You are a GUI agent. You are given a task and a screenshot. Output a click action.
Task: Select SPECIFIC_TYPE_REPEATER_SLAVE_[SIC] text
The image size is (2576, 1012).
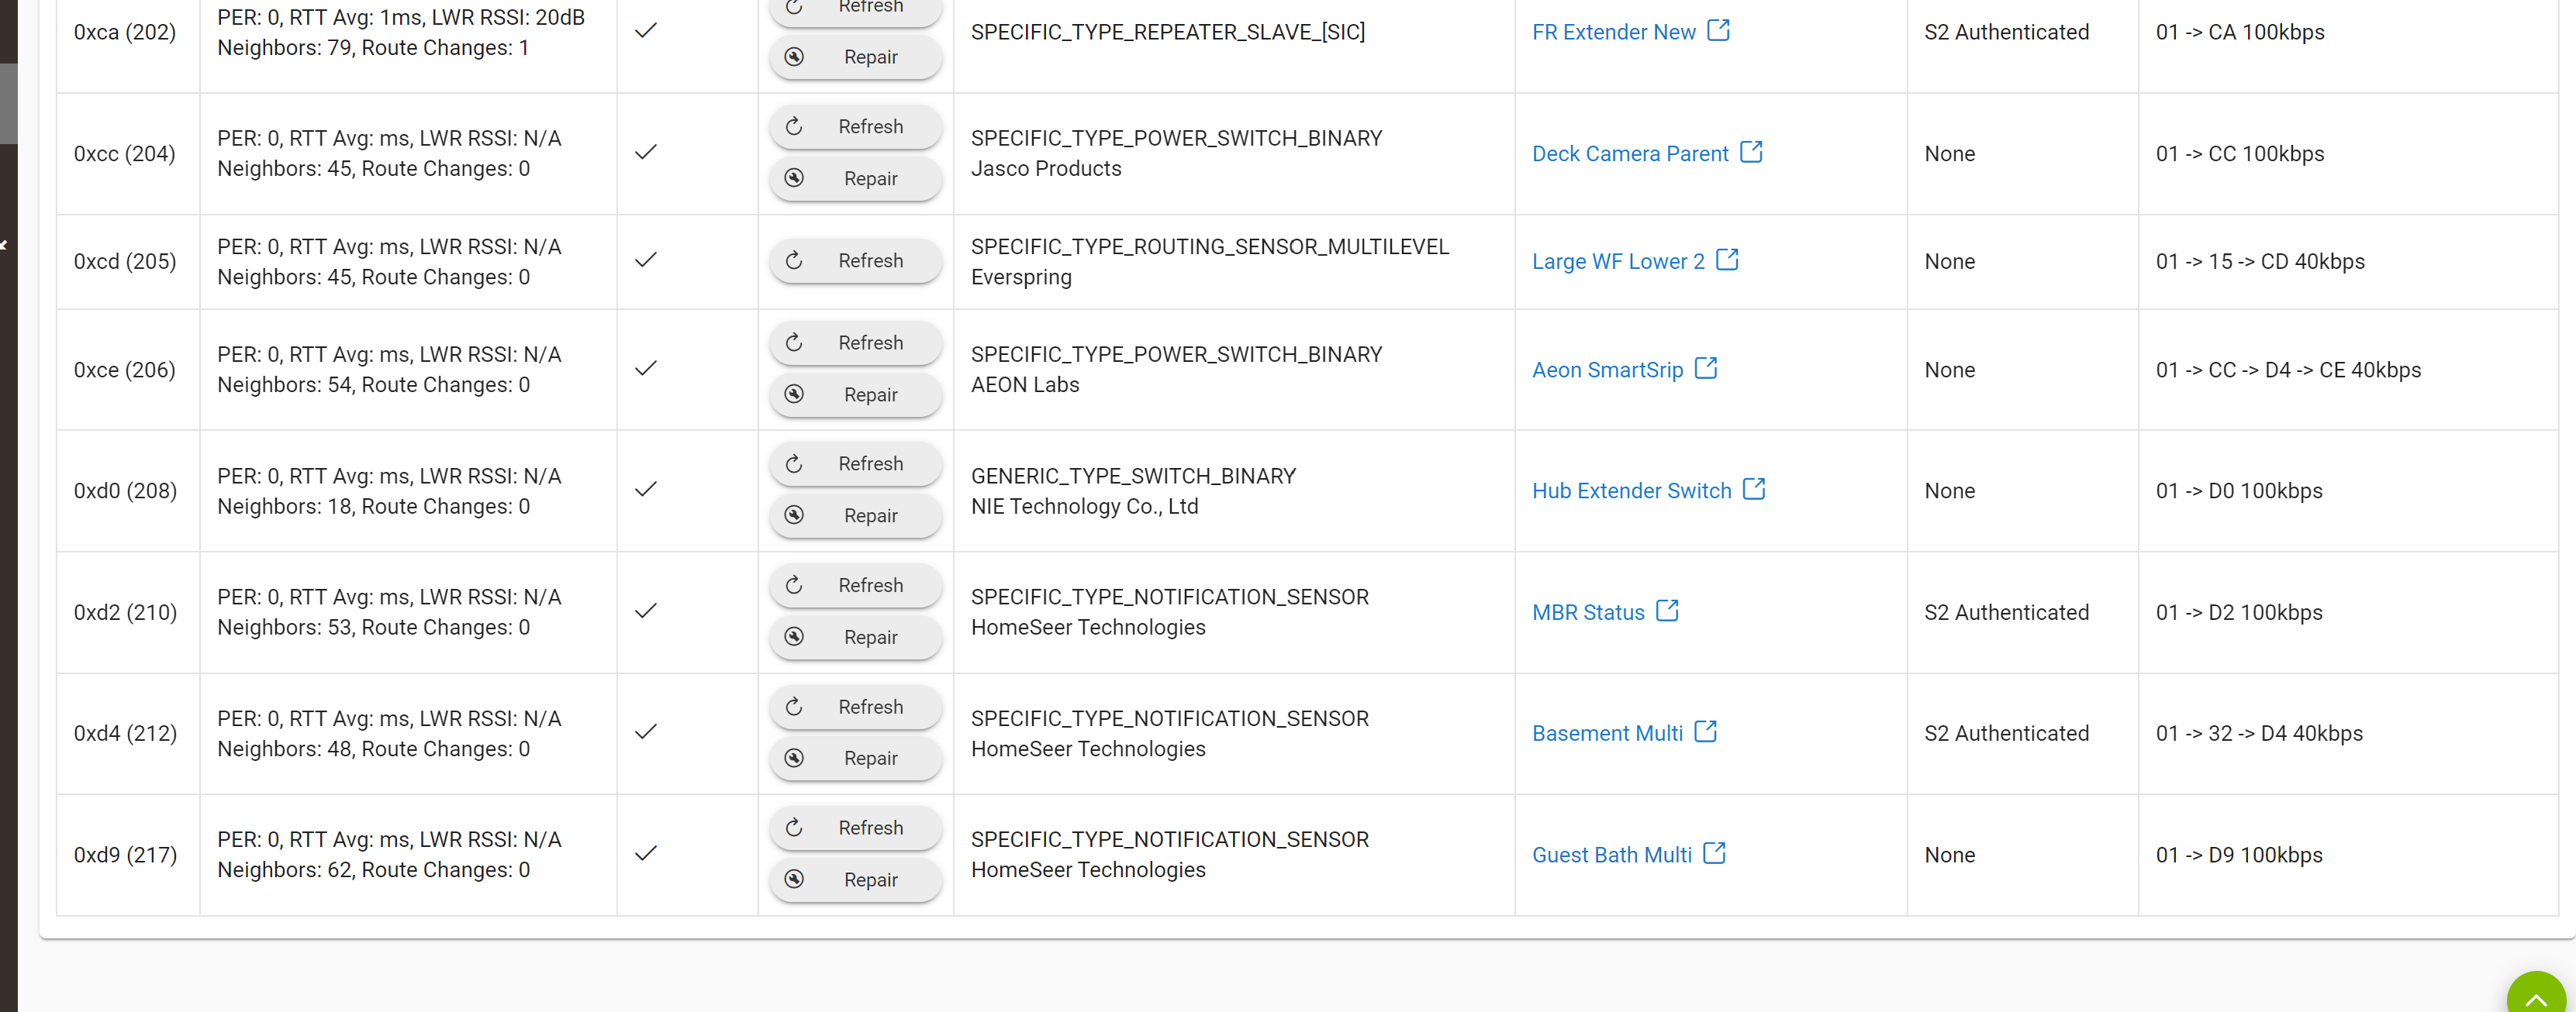click(x=1168, y=32)
